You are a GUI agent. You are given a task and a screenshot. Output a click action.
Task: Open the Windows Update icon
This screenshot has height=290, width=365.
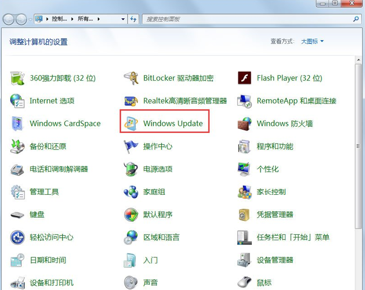pyautogui.click(x=131, y=124)
